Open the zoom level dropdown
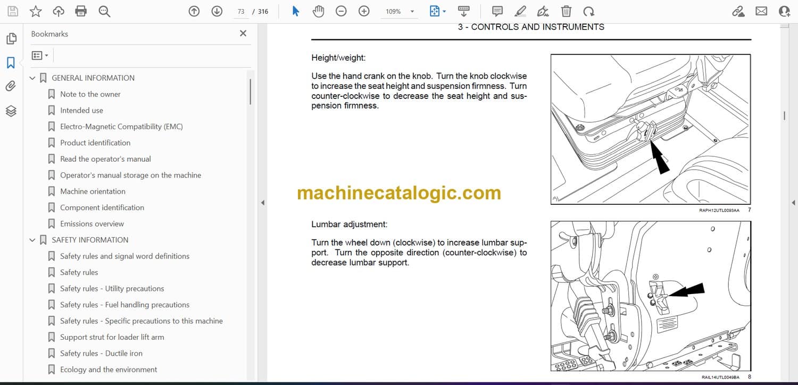The height and width of the screenshot is (385, 798). pyautogui.click(x=412, y=12)
